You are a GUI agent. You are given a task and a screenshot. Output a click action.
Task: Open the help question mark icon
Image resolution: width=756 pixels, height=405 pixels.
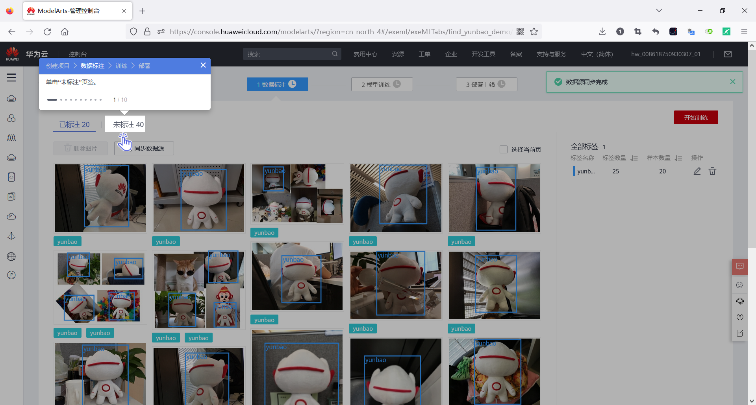coord(740,317)
